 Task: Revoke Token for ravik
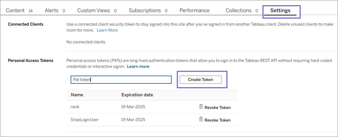(x=217, y=108)
